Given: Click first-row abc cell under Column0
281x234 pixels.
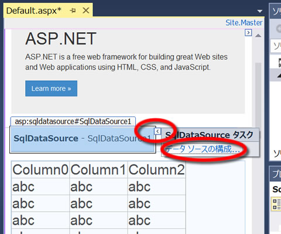Looking at the screenshot, I should click(x=40, y=187).
